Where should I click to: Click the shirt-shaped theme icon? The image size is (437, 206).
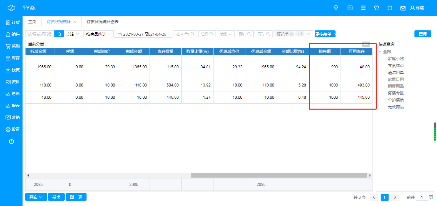coord(376,8)
